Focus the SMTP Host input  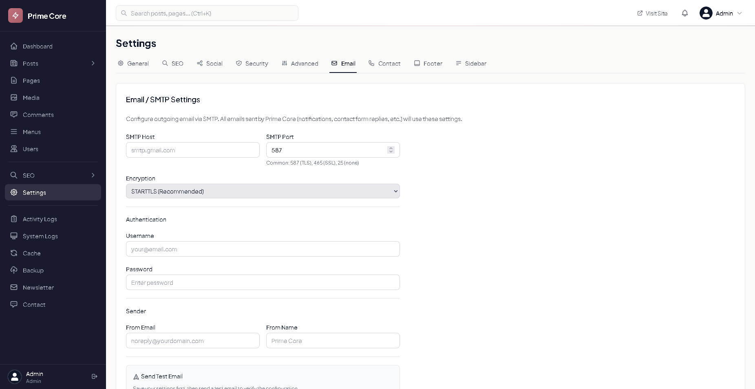(x=192, y=150)
